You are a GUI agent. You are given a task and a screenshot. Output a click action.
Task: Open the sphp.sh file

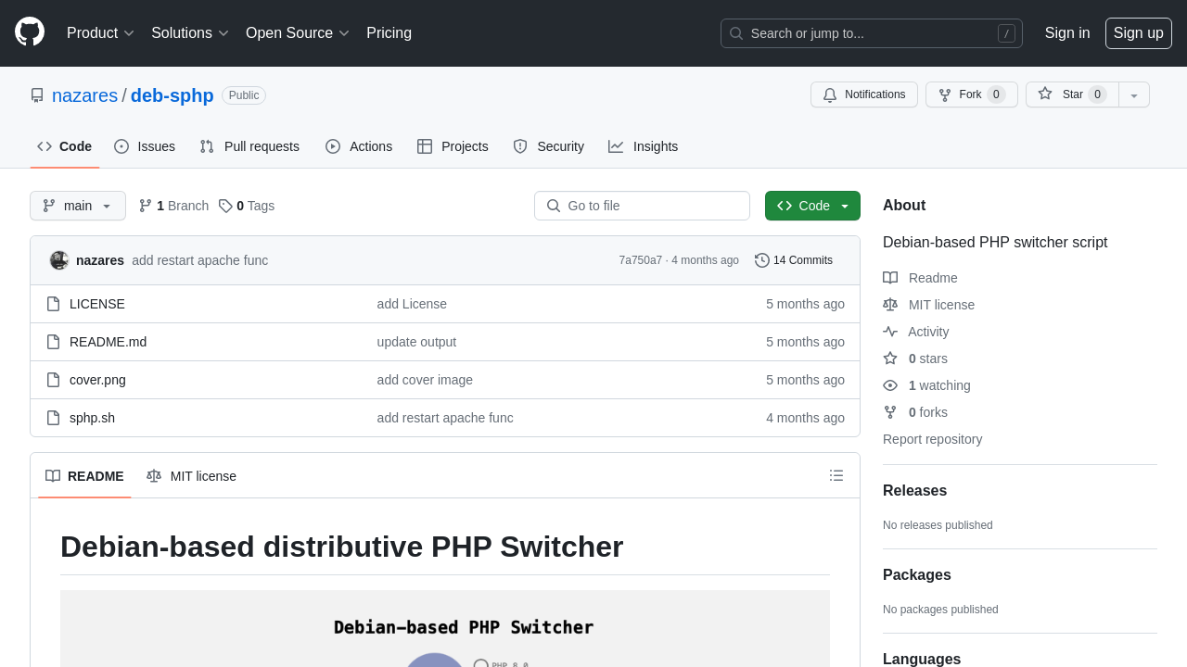(92, 418)
